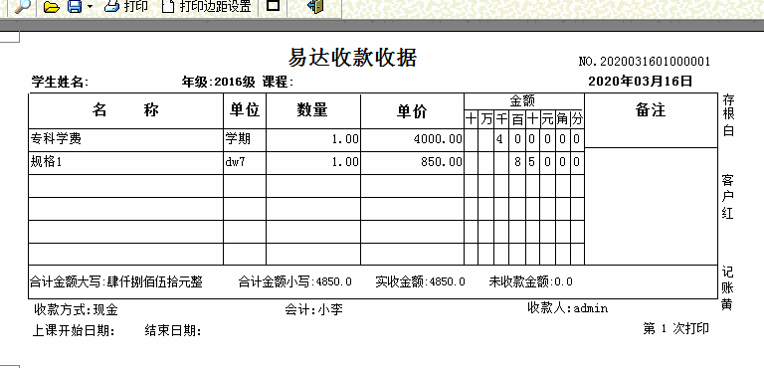Click the 学生姓名 label
Viewport: 764px width, 368px height.
click(x=60, y=82)
